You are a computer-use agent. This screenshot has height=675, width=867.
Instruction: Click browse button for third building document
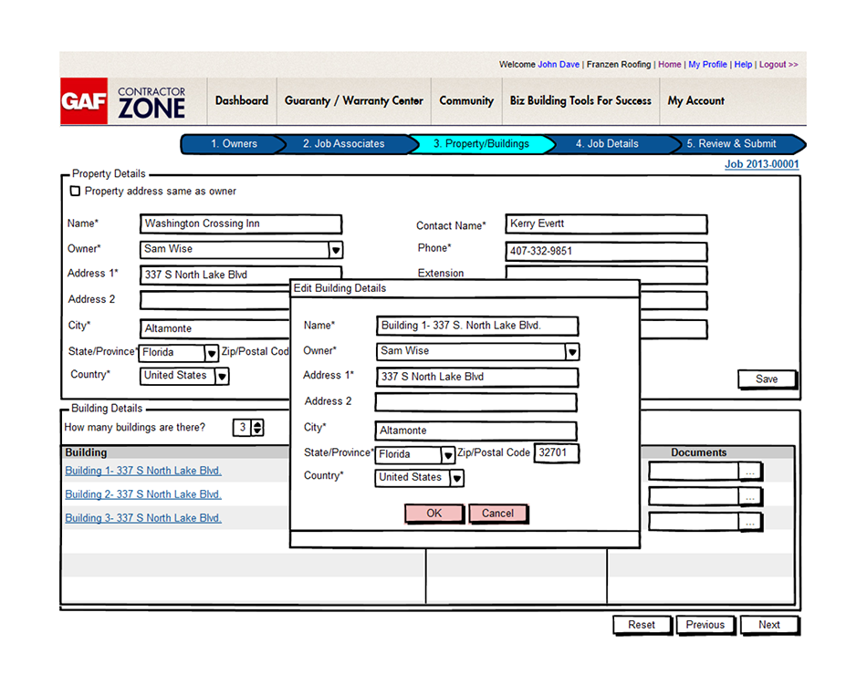click(x=750, y=522)
